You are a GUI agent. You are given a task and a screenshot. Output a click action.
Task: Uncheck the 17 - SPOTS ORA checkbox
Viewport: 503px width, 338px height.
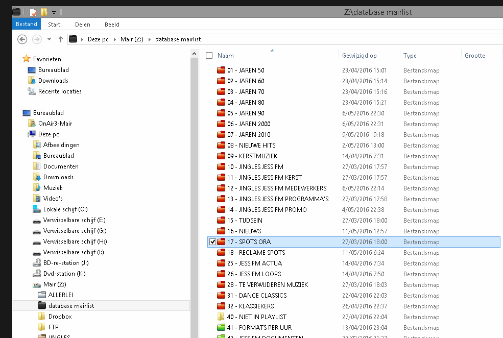(x=212, y=242)
